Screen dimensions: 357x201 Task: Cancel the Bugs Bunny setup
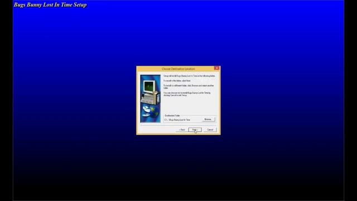pos(210,130)
